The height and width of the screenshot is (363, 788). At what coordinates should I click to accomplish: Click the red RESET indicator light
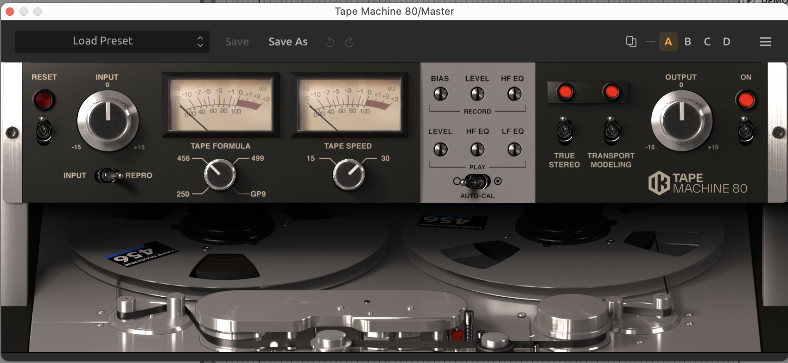pos(44,100)
